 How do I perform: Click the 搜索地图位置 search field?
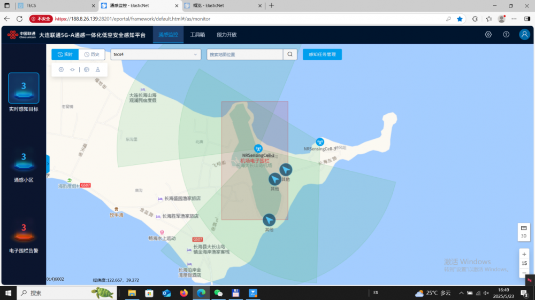click(244, 54)
